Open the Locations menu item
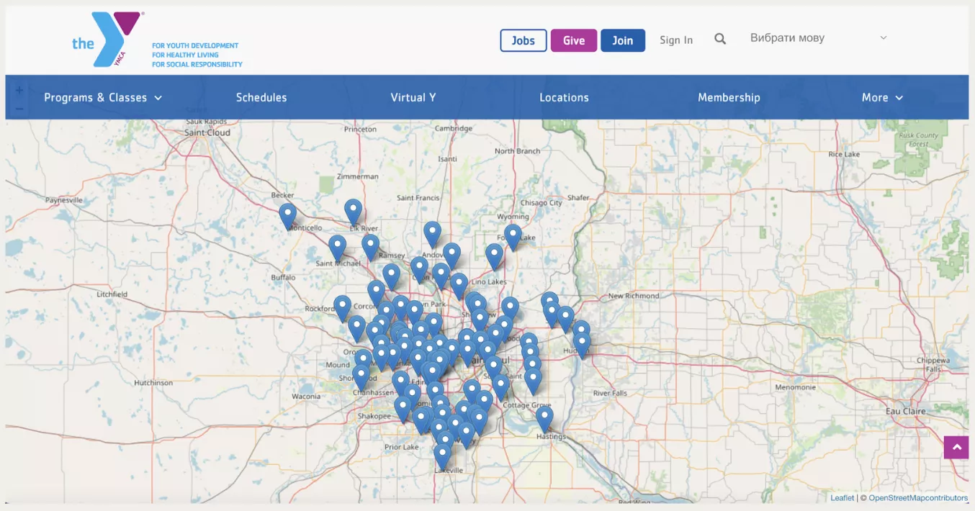 pos(564,98)
